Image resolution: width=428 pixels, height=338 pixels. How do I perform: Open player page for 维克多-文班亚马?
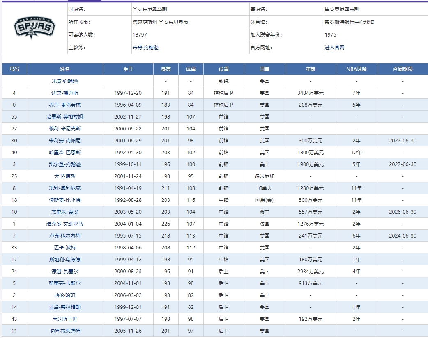pos(64,223)
